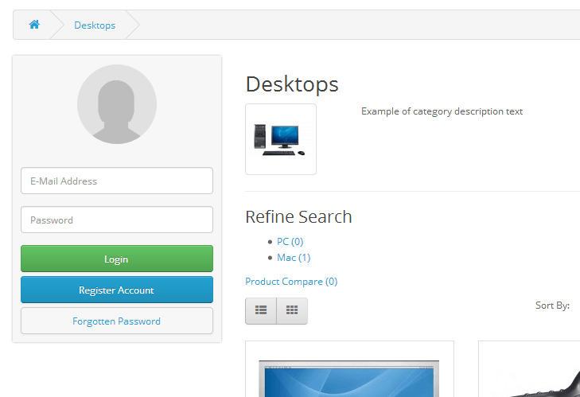Screen dimensions: 580x397
Task: Click the Register Account button
Action: (117, 290)
